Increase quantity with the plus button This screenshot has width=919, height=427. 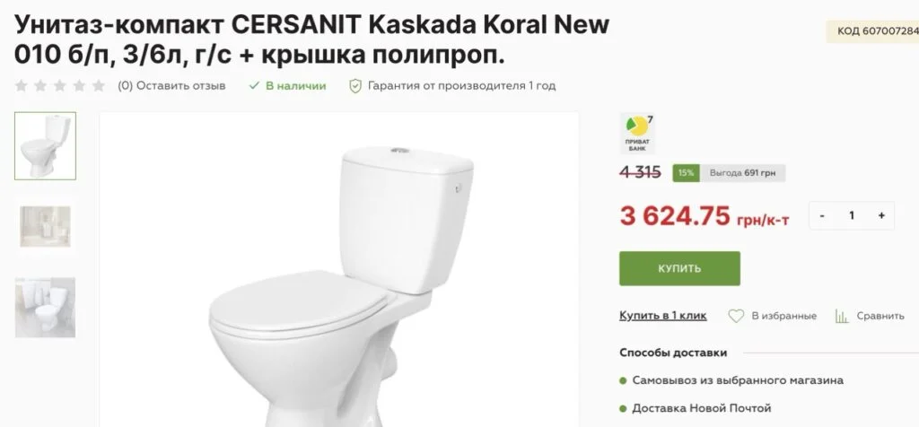pos(881,215)
